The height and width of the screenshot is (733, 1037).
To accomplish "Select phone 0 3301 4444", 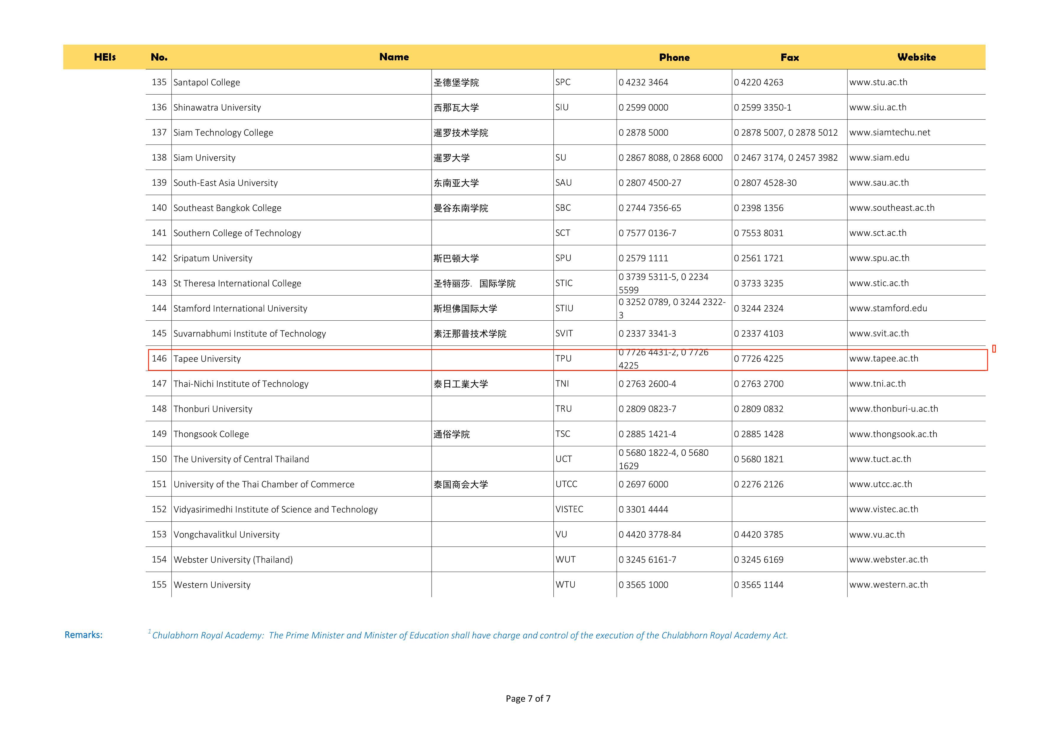I will point(643,510).
